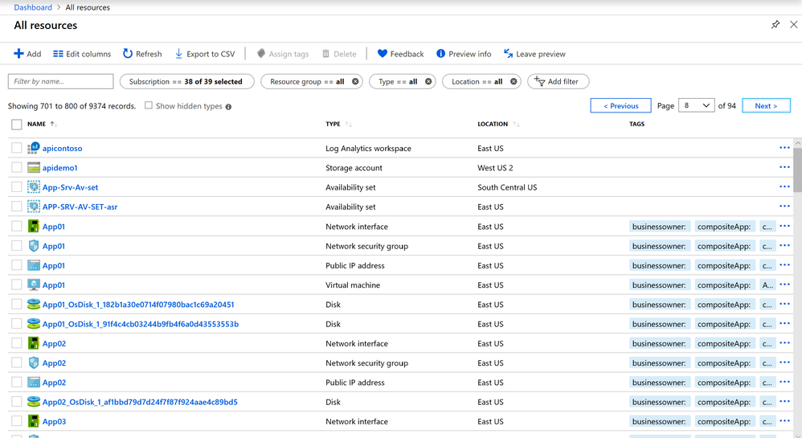Click Assign tags
This screenshot has height=438, width=802.
tap(283, 54)
